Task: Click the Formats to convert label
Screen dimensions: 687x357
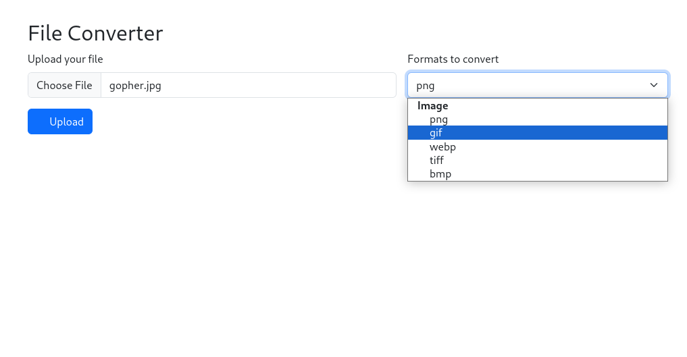Action: (x=453, y=59)
